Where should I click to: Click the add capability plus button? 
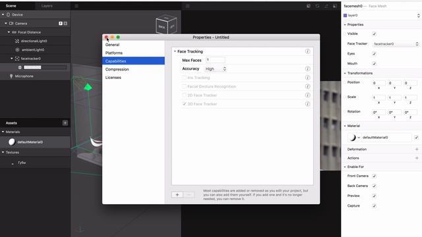(177, 195)
